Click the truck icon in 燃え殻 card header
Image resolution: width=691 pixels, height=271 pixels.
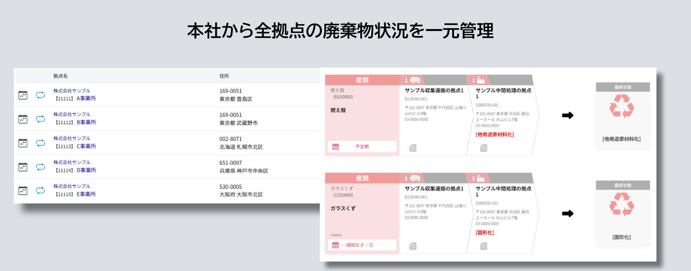click(x=416, y=80)
